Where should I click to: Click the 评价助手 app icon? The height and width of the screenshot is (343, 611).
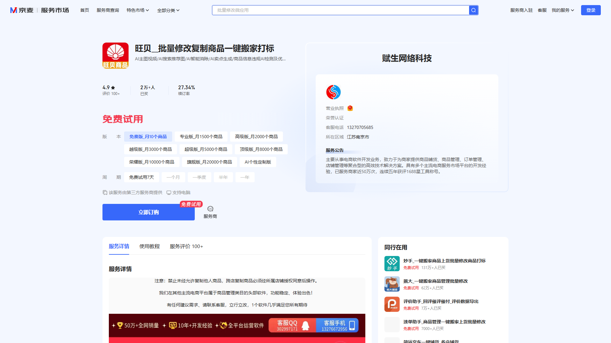392,304
